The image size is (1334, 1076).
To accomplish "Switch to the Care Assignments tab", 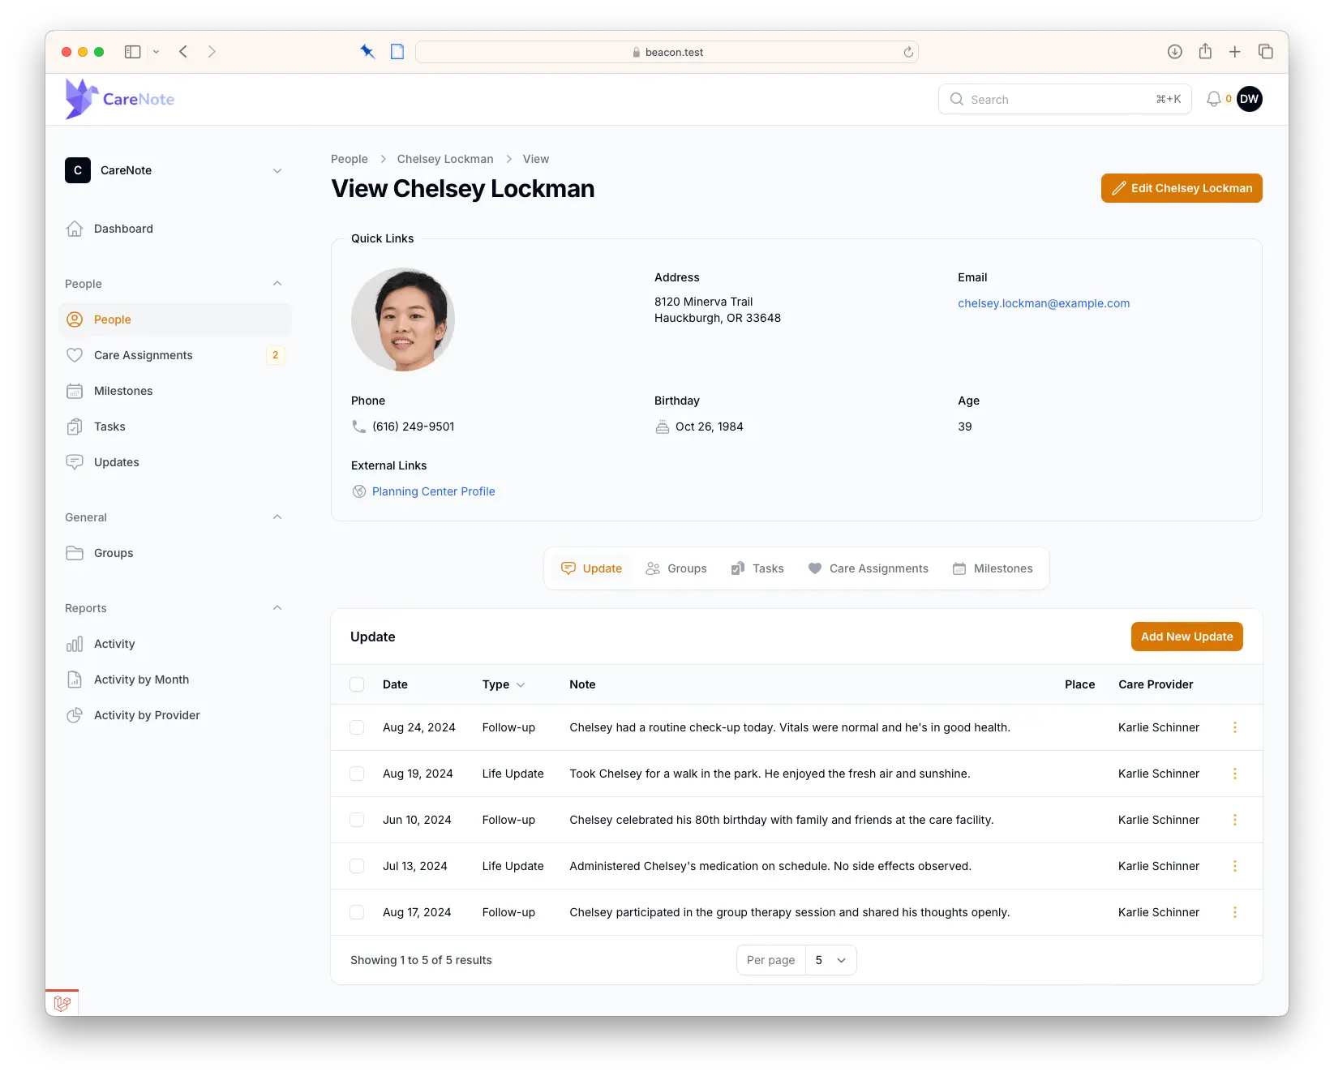I will pos(869,568).
